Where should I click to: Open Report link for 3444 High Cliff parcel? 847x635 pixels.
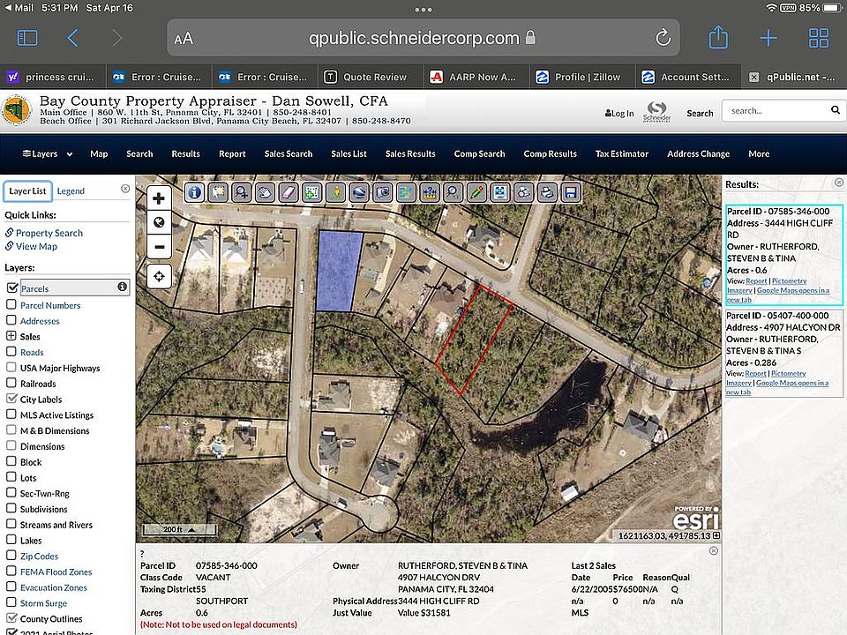click(x=755, y=280)
